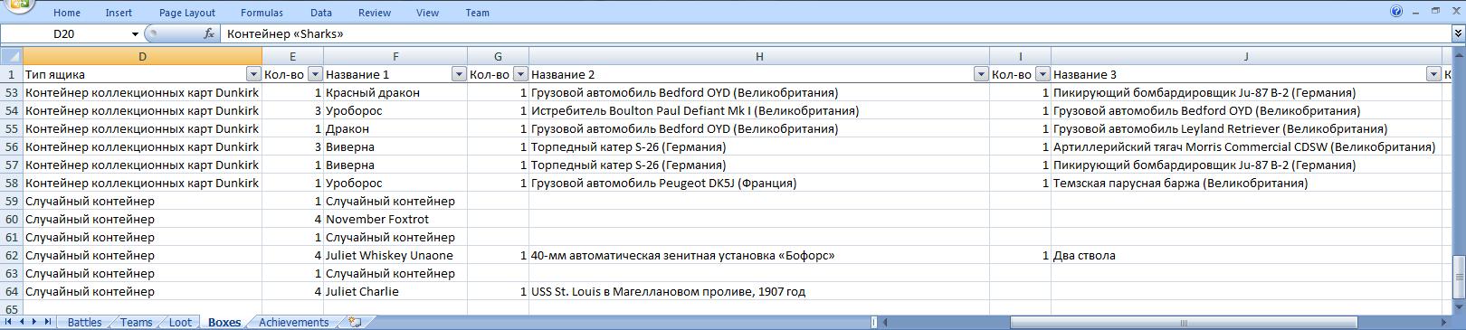Select cell Грузовой автомобиль Peugeot DK5J (Франция)
The height and width of the screenshot is (330, 1466).
(x=759, y=183)
